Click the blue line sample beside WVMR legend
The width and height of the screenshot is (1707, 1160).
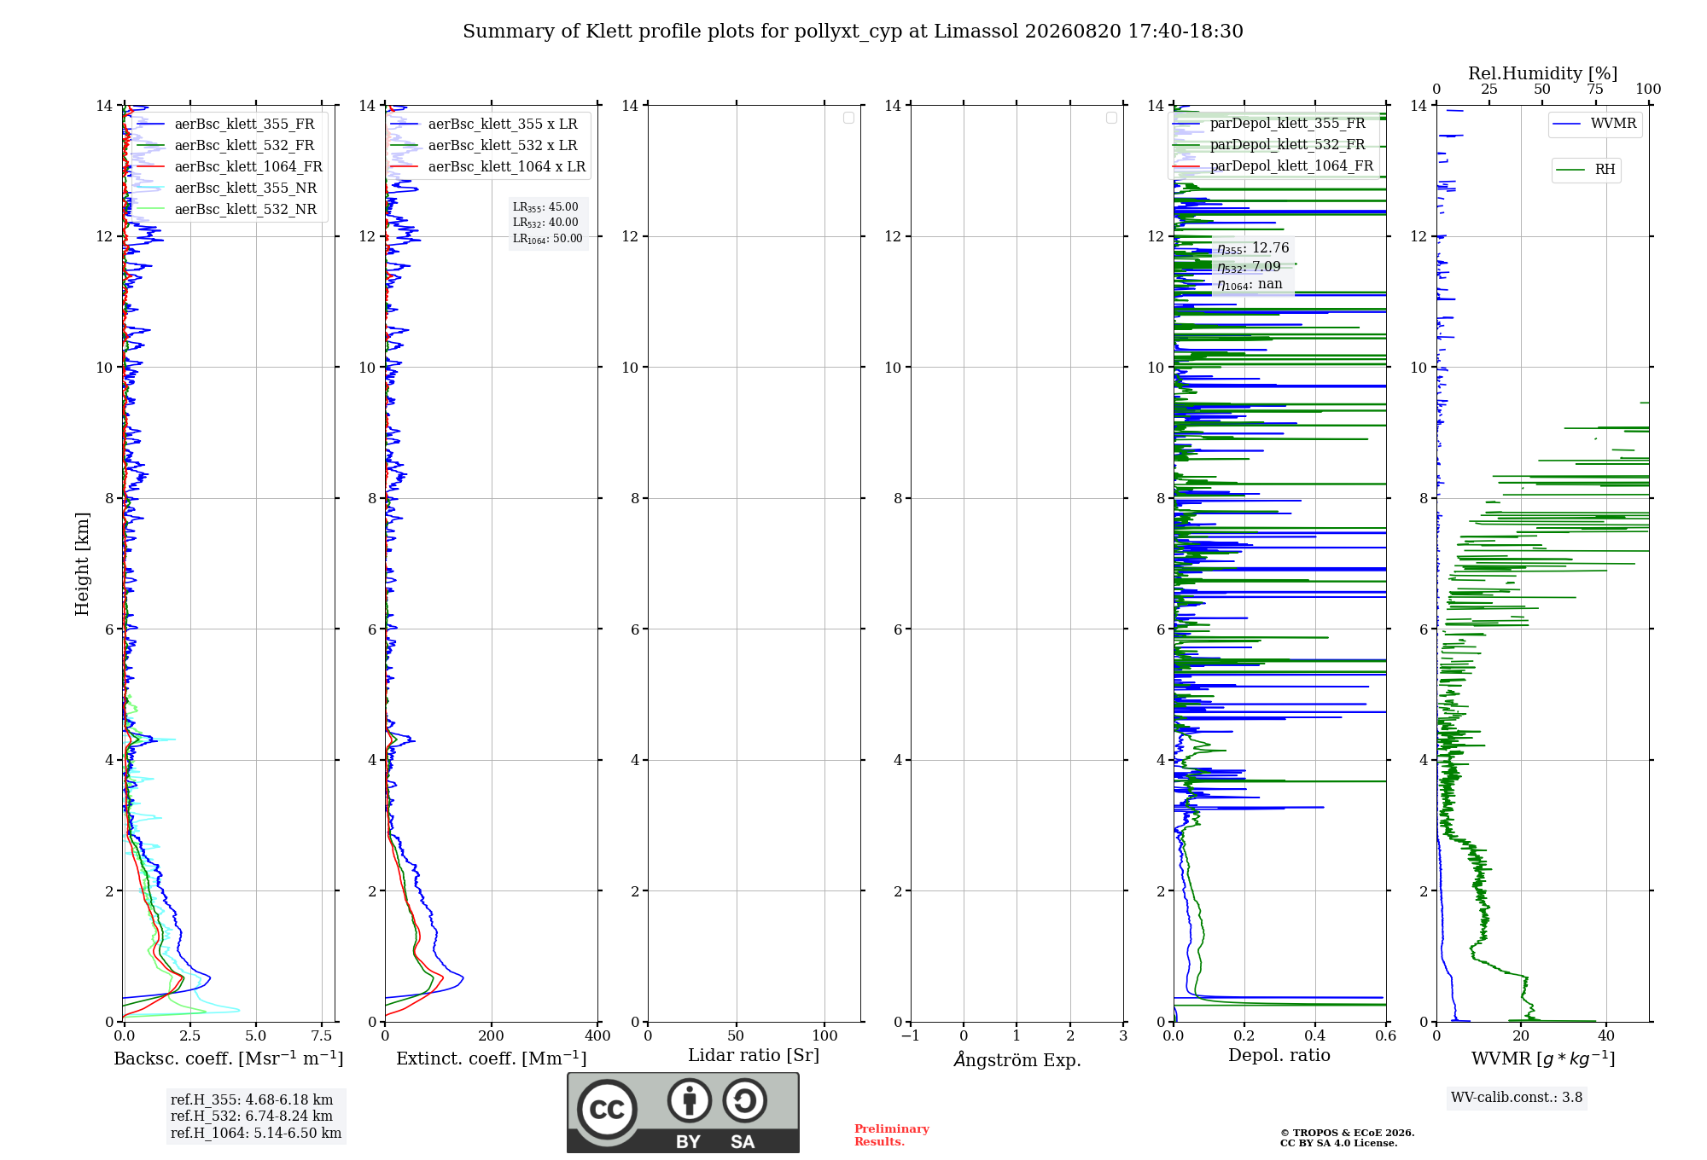[1567, 125]
